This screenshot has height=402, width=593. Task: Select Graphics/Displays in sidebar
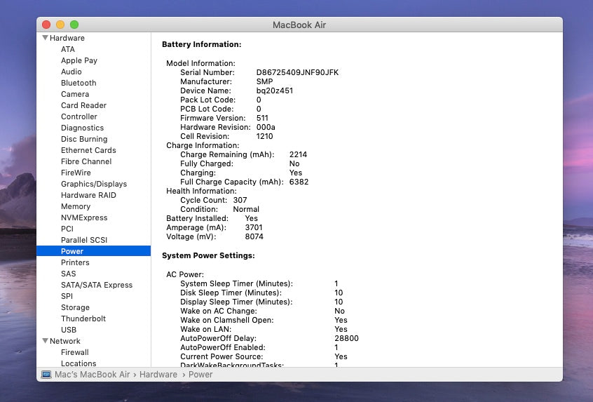[94, 184]
